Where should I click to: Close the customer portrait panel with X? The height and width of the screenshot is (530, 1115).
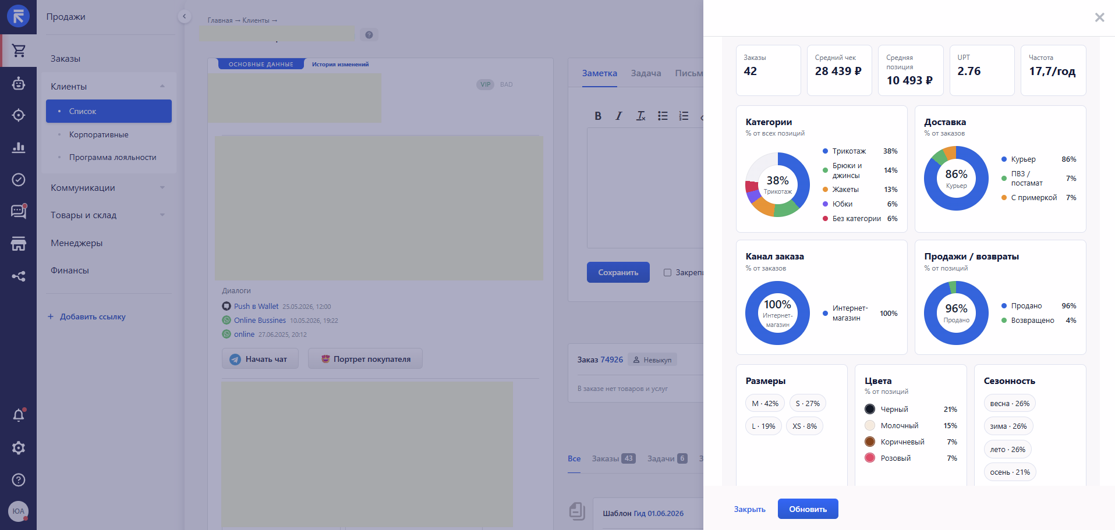click(x=1099, y=17)
